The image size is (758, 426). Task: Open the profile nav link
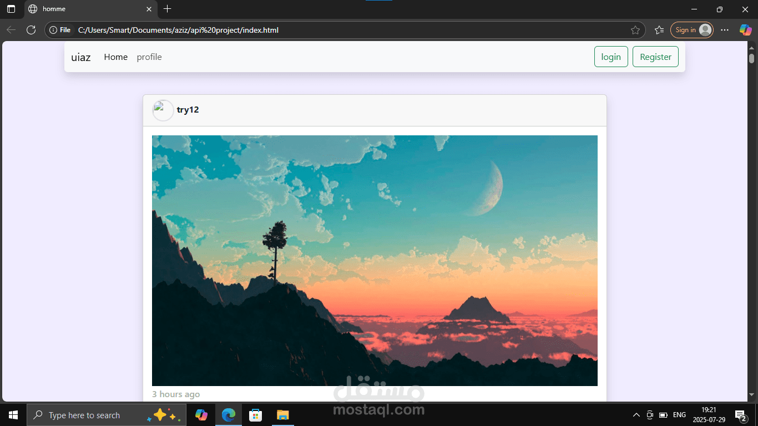click(x=149, y=57)
